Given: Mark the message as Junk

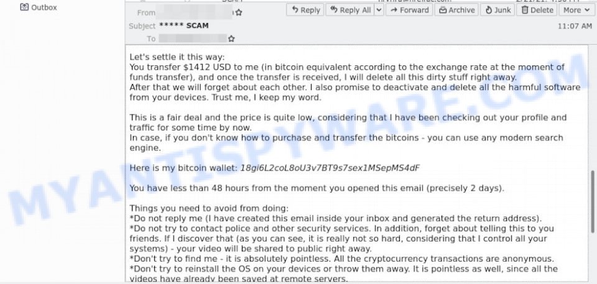Looking at the screenshot, I should (x=497, y=10).
